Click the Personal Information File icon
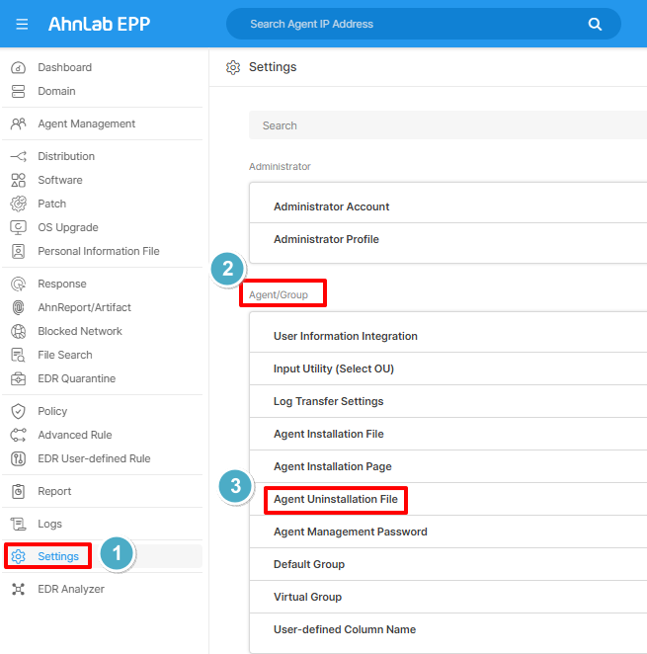Viewport: 647px width, 654px height. pyautogui.click(x=18, y=252)
